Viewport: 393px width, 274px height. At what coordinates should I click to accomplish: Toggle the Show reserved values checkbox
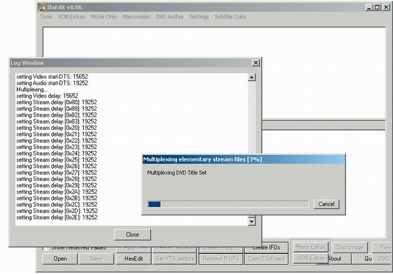point(46,248)
